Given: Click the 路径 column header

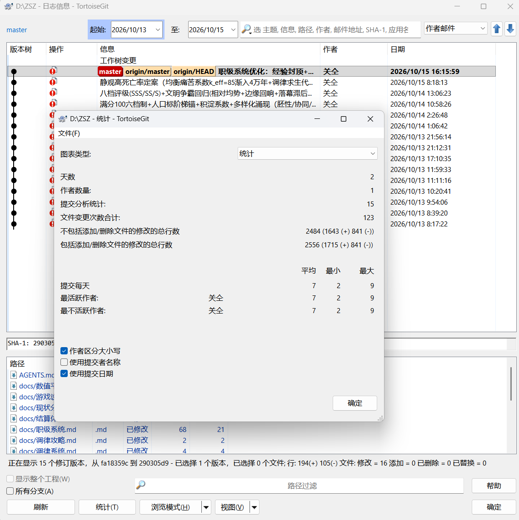Looking at the screenshot, I should point(17,363).
